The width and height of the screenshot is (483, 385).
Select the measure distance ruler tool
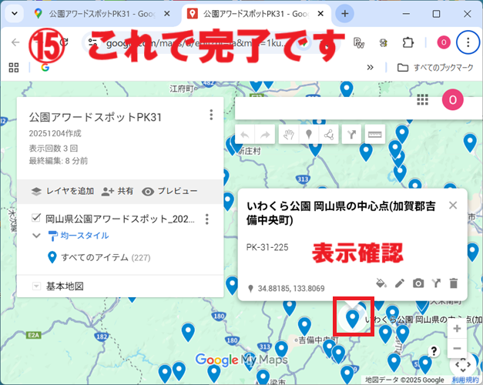point(374,135)
